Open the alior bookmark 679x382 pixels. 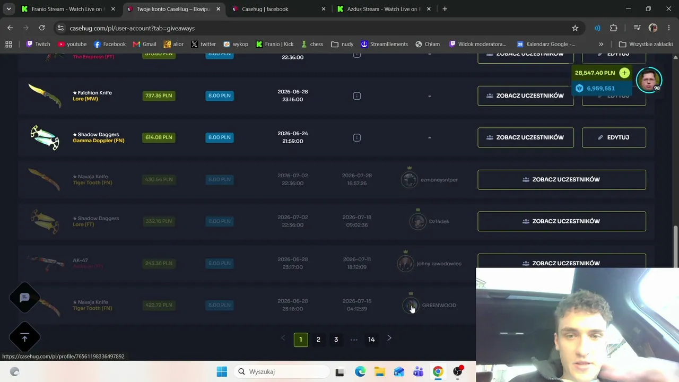pyautogui.click(x=175, y=44)
